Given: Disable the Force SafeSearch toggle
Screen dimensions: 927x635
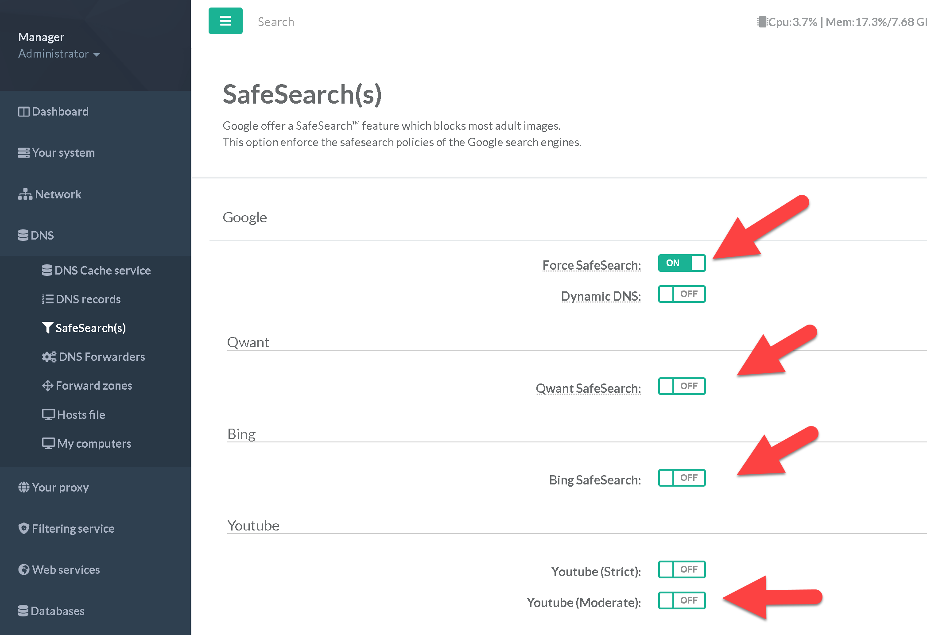Looking at the screenshot, I should coord(681,263).
